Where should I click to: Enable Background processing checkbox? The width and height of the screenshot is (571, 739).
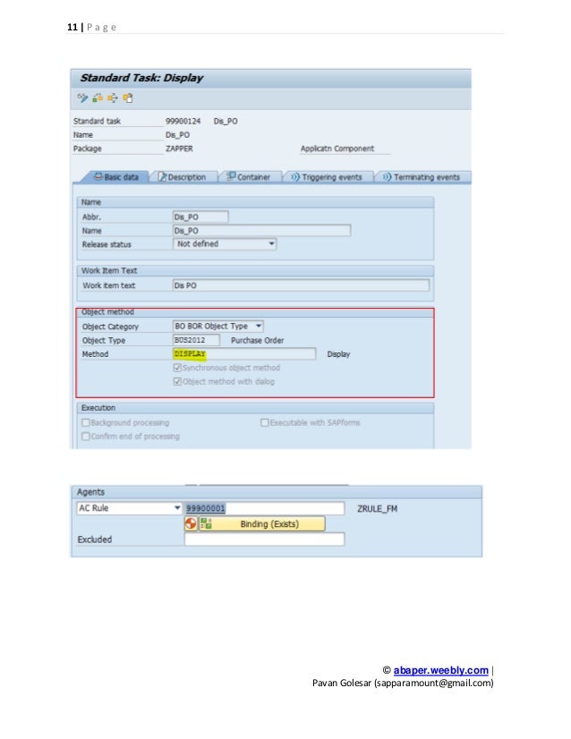[86, 422]
